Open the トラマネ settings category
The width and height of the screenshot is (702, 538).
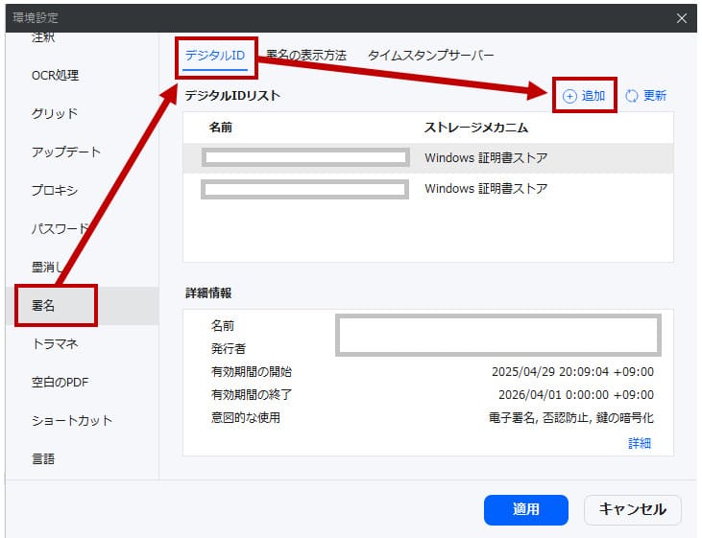click(55, 343)
